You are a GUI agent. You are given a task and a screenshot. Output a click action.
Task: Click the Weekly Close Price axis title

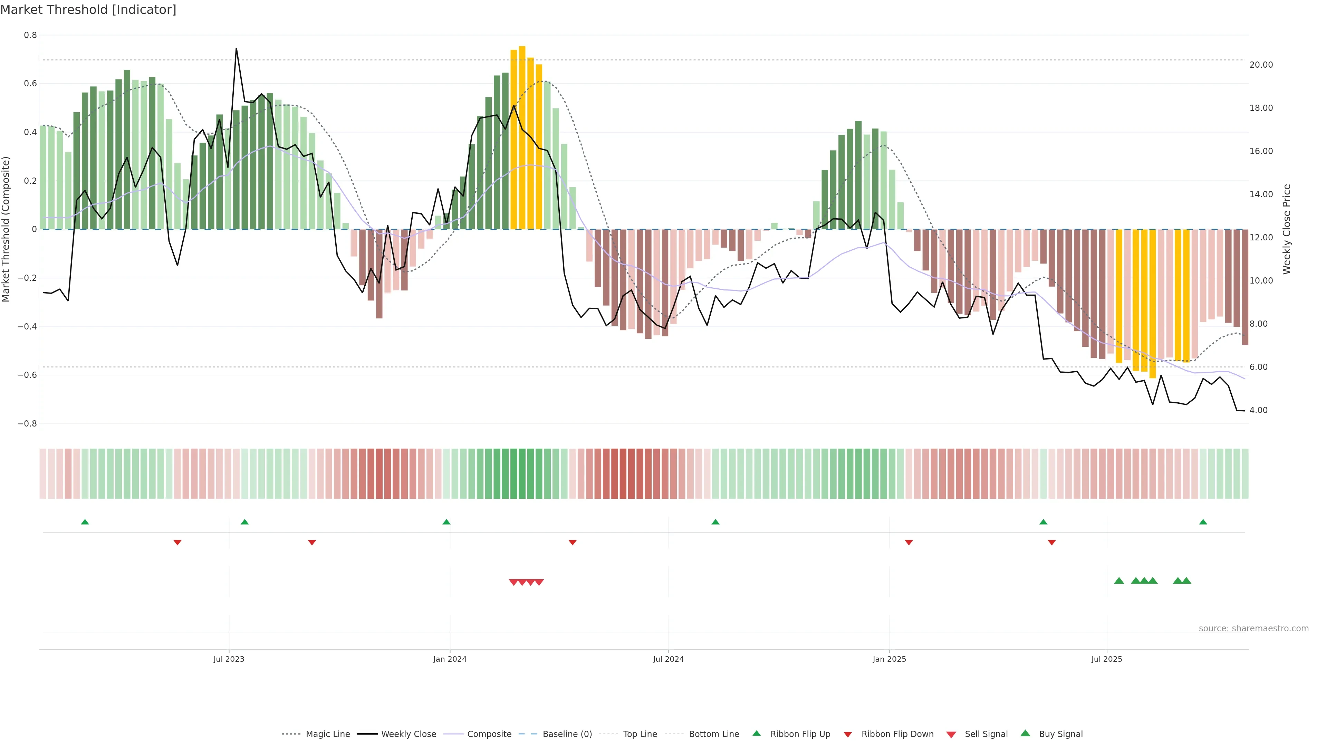click(1286, 229)
